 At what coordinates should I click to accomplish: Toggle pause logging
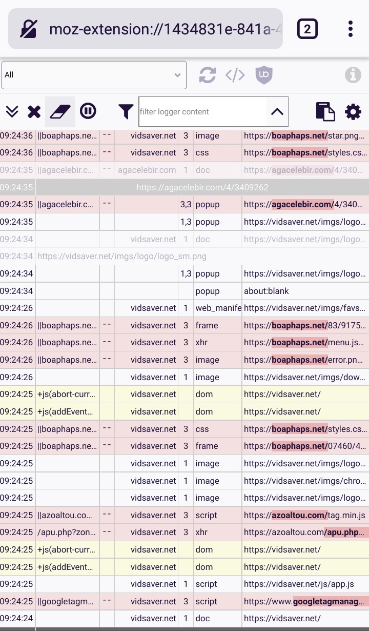[88, 111]
